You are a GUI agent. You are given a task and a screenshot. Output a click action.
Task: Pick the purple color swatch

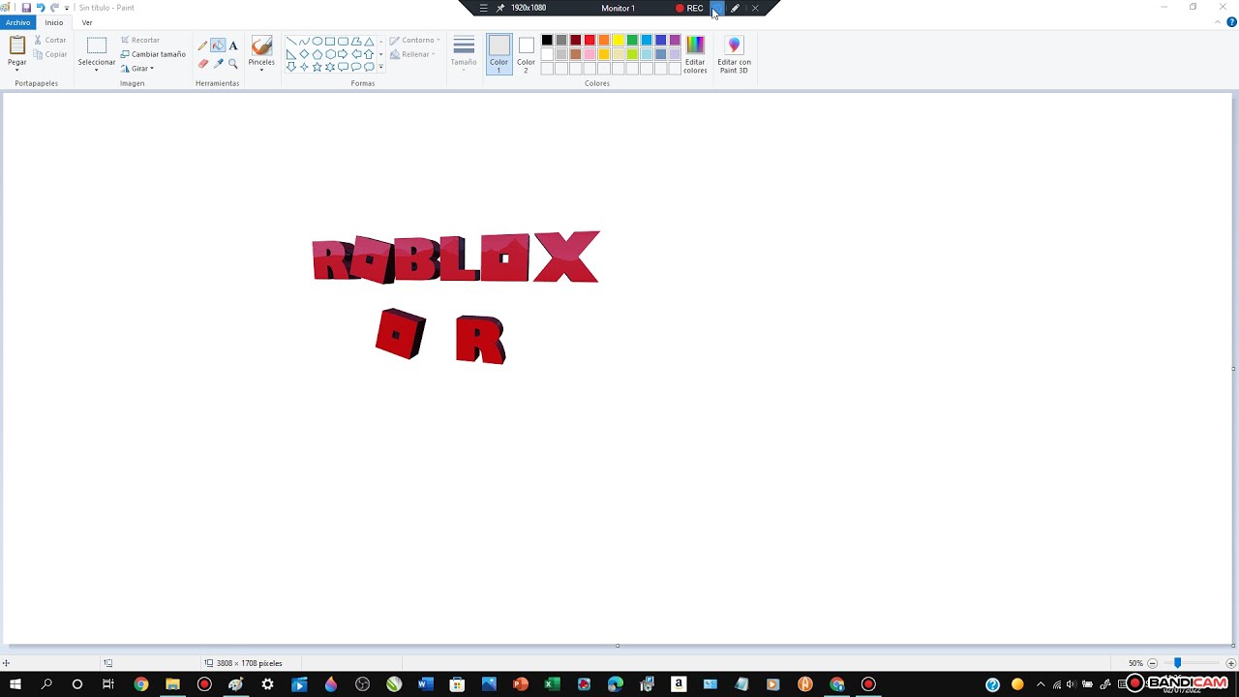point(675,41)
